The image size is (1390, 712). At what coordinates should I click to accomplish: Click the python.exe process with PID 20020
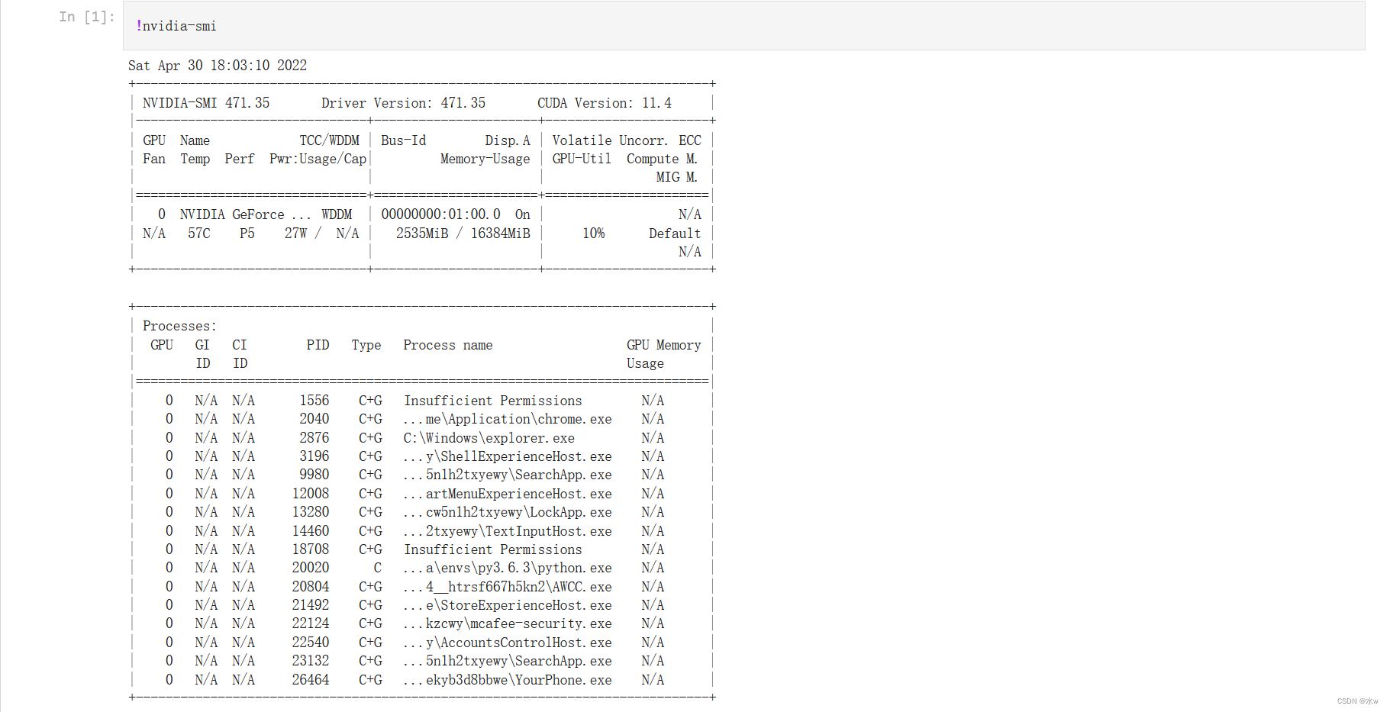506,568
